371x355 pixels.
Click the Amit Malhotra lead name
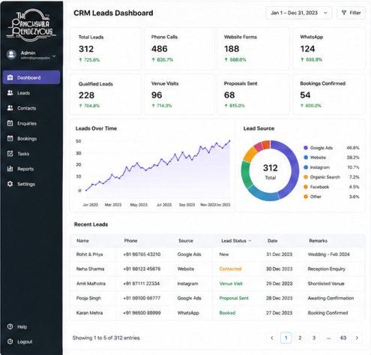[91, 284]
